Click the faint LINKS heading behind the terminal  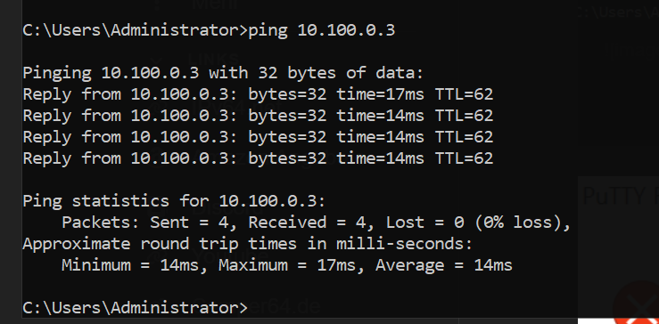(x=214, y=59)
